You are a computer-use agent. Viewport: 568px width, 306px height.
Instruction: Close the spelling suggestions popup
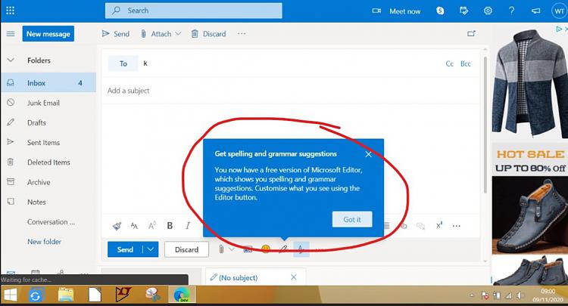(368, 154)
